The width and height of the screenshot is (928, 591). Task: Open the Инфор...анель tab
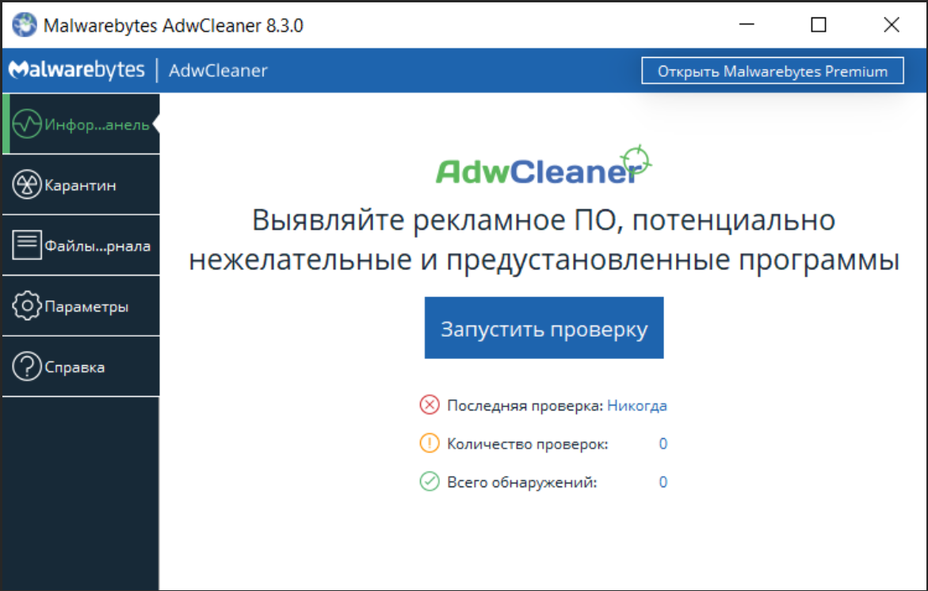[x=81, y=124]
